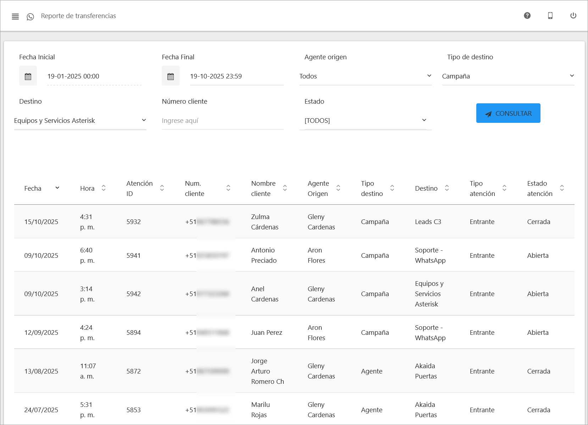Screen dimensions: 588x425
Task: Sort by Atención ID column
Action: pyautogui.click(x=162, y=188)
